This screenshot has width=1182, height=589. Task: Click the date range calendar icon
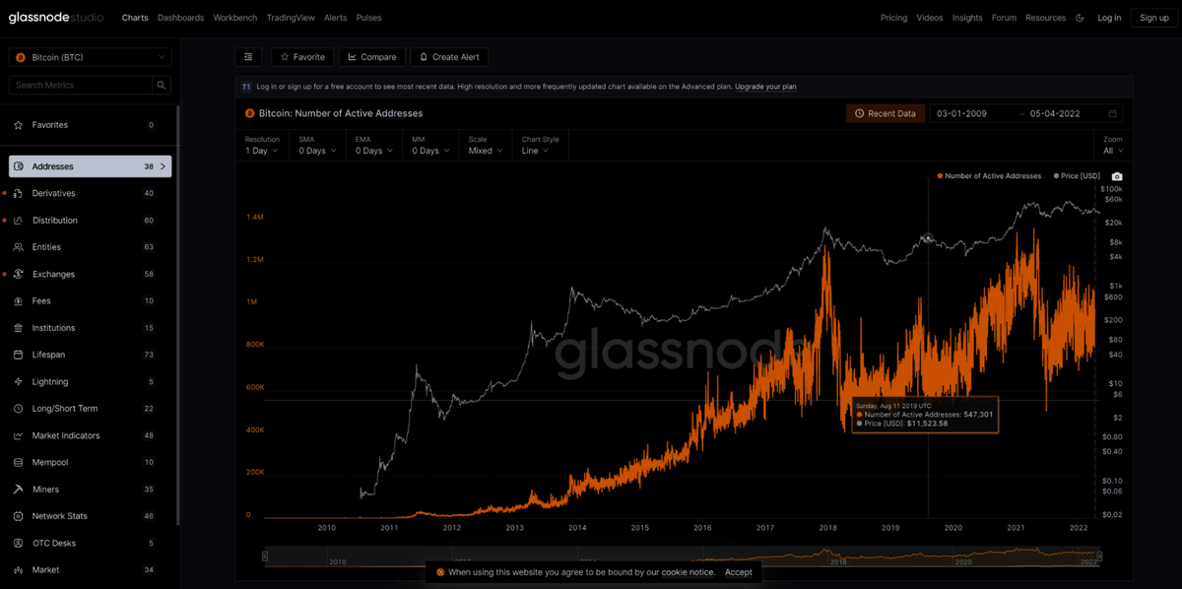pyautogui.click(x=1113, y=114)
